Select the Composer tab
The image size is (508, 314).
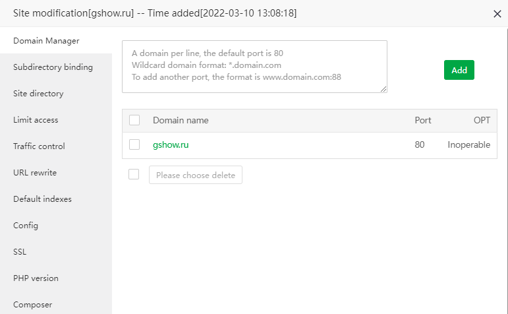32,305
